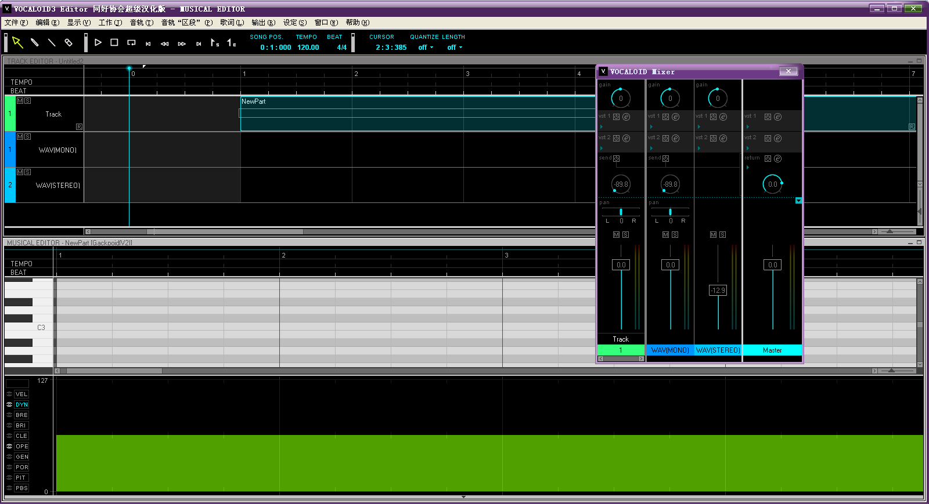Open vst 2 editor on WAV(MONO) channel
The image size is (929, 504).
point(675,138)
